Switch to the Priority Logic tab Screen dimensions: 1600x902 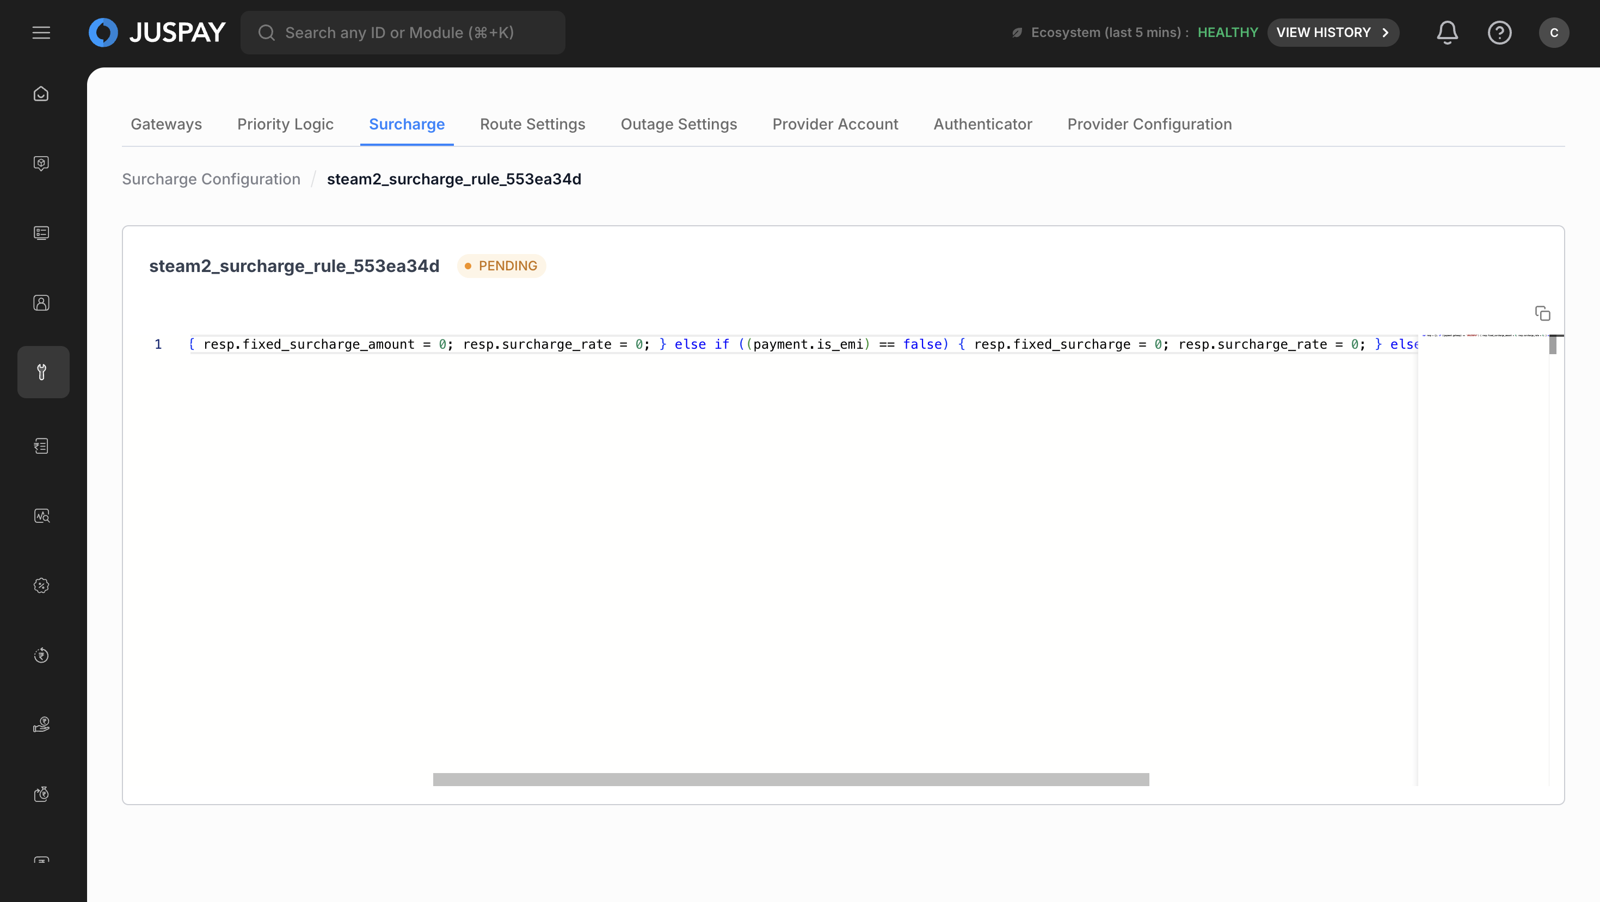285,124
